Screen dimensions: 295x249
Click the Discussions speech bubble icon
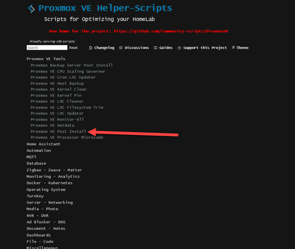(x=121, y=48)
